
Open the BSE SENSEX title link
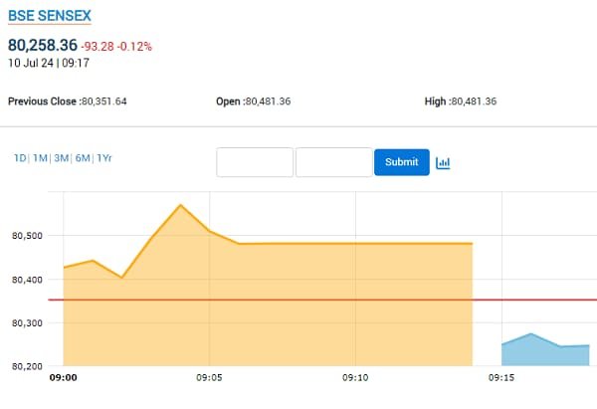[49, 17]
